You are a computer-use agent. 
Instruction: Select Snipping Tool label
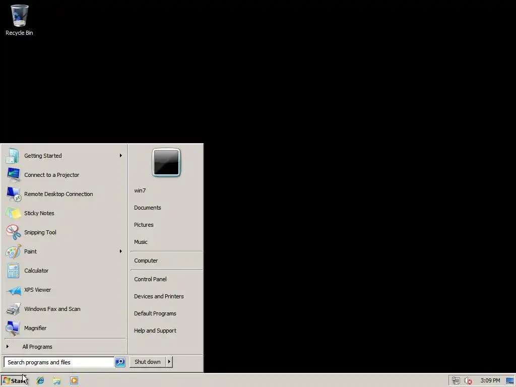pos(40,232)
